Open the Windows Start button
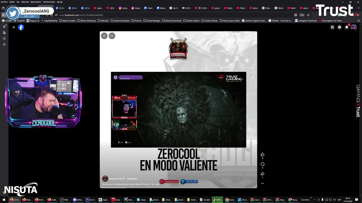The width and height of the screenshot is (362, 203). pyautogui.click(x=4, y=200)
